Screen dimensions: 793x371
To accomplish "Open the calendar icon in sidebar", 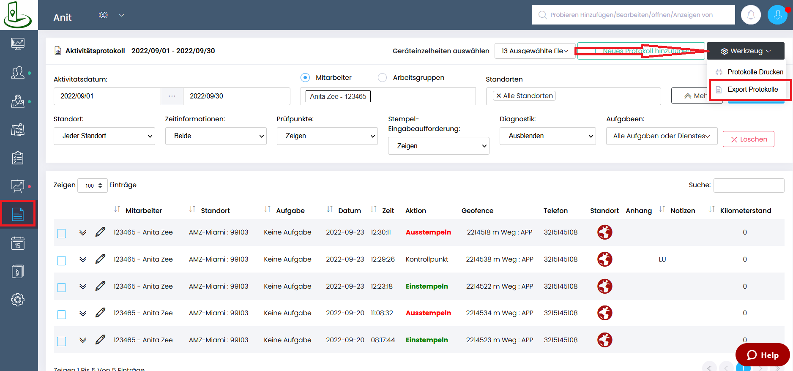I will click(18, 243).
